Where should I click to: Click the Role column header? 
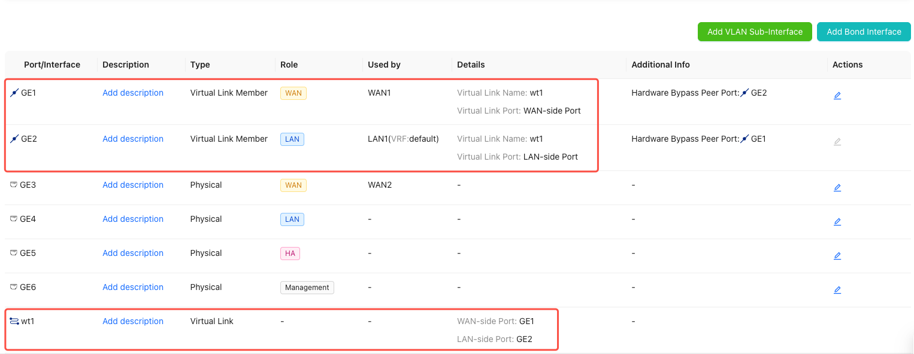click(289, 65)
